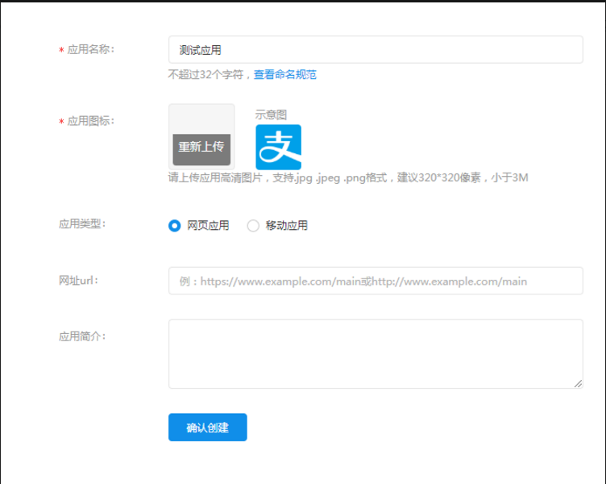Click the 网址url label
Viewport: 606px width, 484px height.
point(78,280)
